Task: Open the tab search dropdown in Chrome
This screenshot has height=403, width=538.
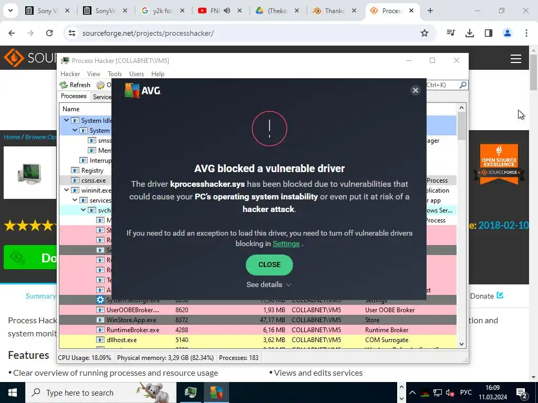Action: (x=11, y=10)
